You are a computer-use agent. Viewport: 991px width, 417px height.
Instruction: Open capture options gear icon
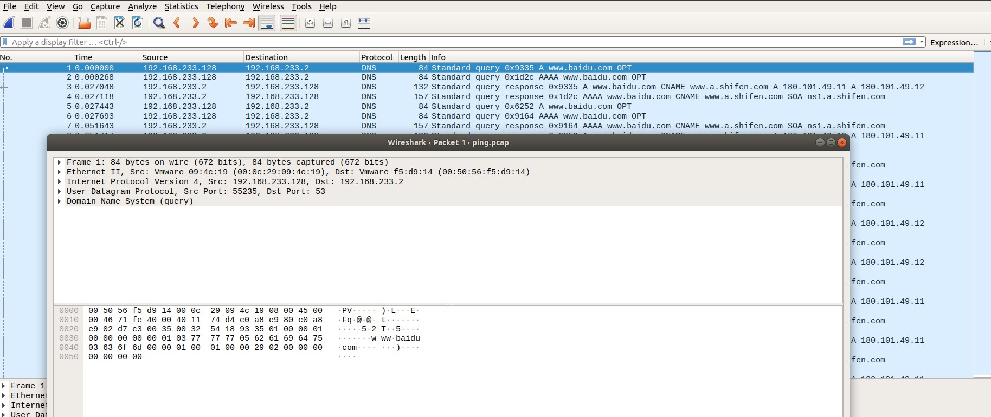pos(62,23)
